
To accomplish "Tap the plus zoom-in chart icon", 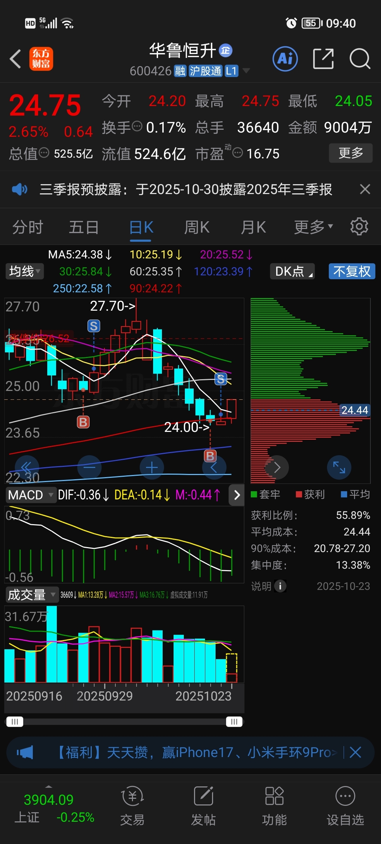I will [x=152, y=467].
